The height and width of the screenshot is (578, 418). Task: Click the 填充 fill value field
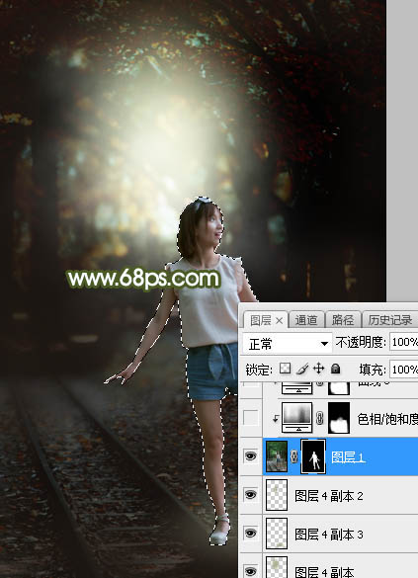[403, 369]
